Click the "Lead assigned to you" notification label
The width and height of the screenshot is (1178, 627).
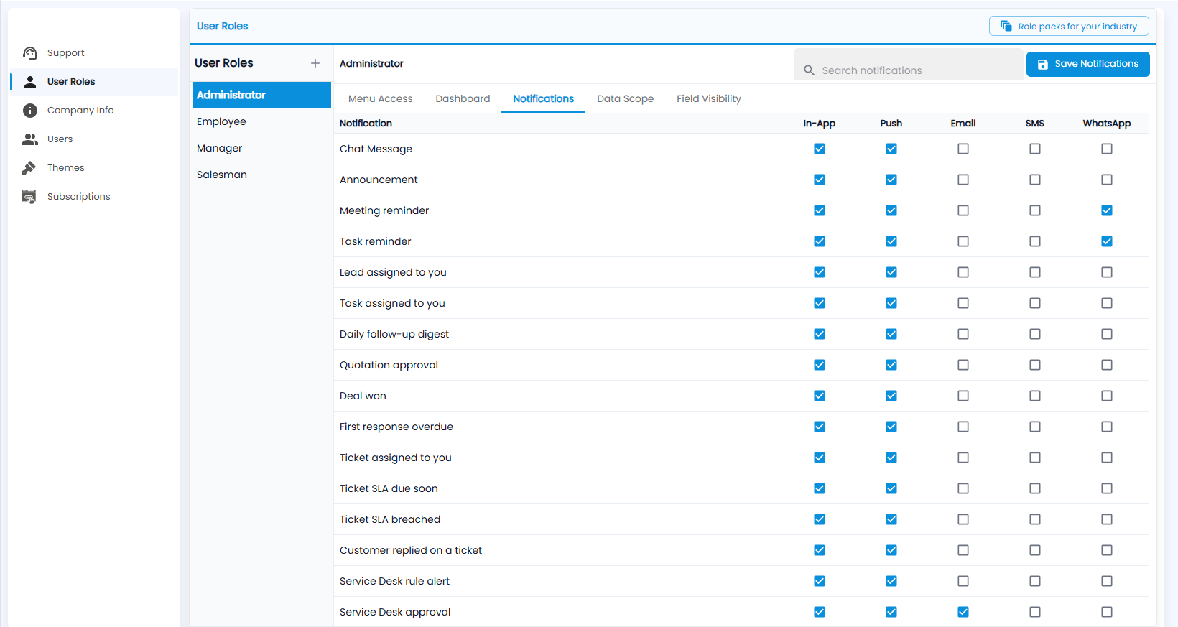pos(393,272)
